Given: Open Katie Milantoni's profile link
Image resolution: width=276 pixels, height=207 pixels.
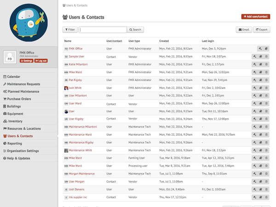Looking at the screenshot, I should 78,64.
